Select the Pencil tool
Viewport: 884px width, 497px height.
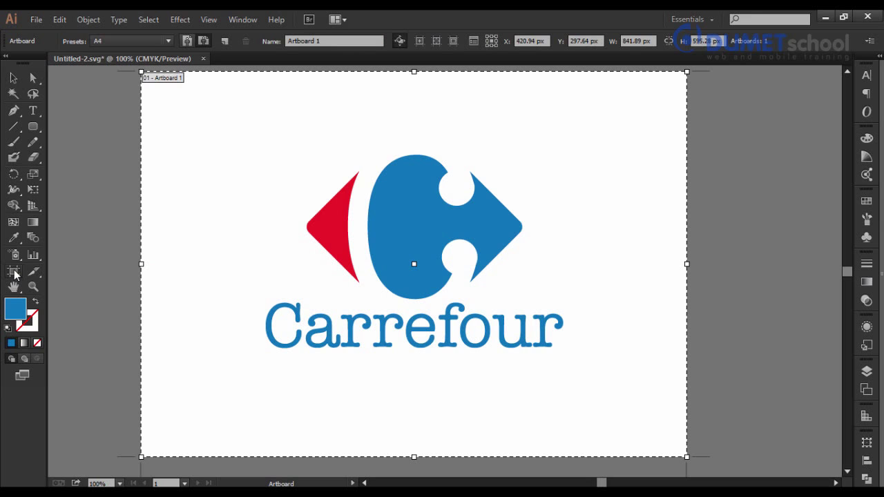tap(32, 142)
